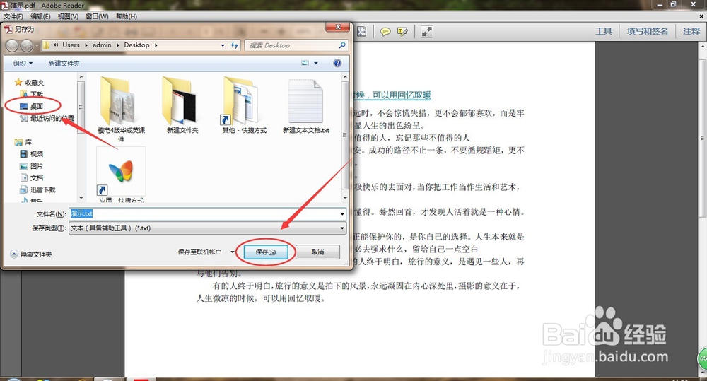This screenshot has width=707, height=381.
Task: Select 图片 library in the navigation pane
Action: pos(32,166)
